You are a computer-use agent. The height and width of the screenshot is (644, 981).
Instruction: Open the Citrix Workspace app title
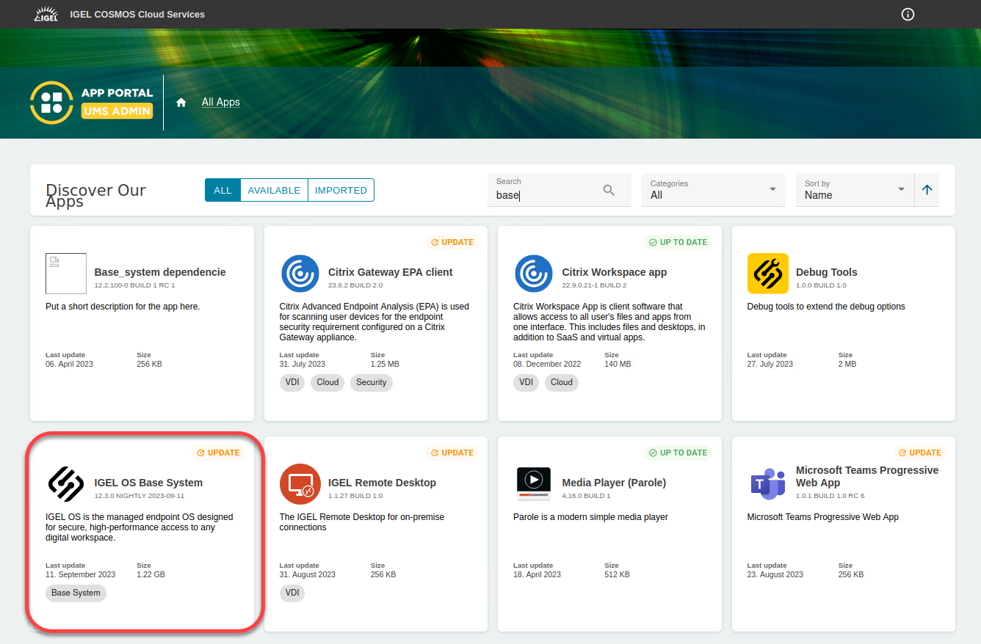614,272
